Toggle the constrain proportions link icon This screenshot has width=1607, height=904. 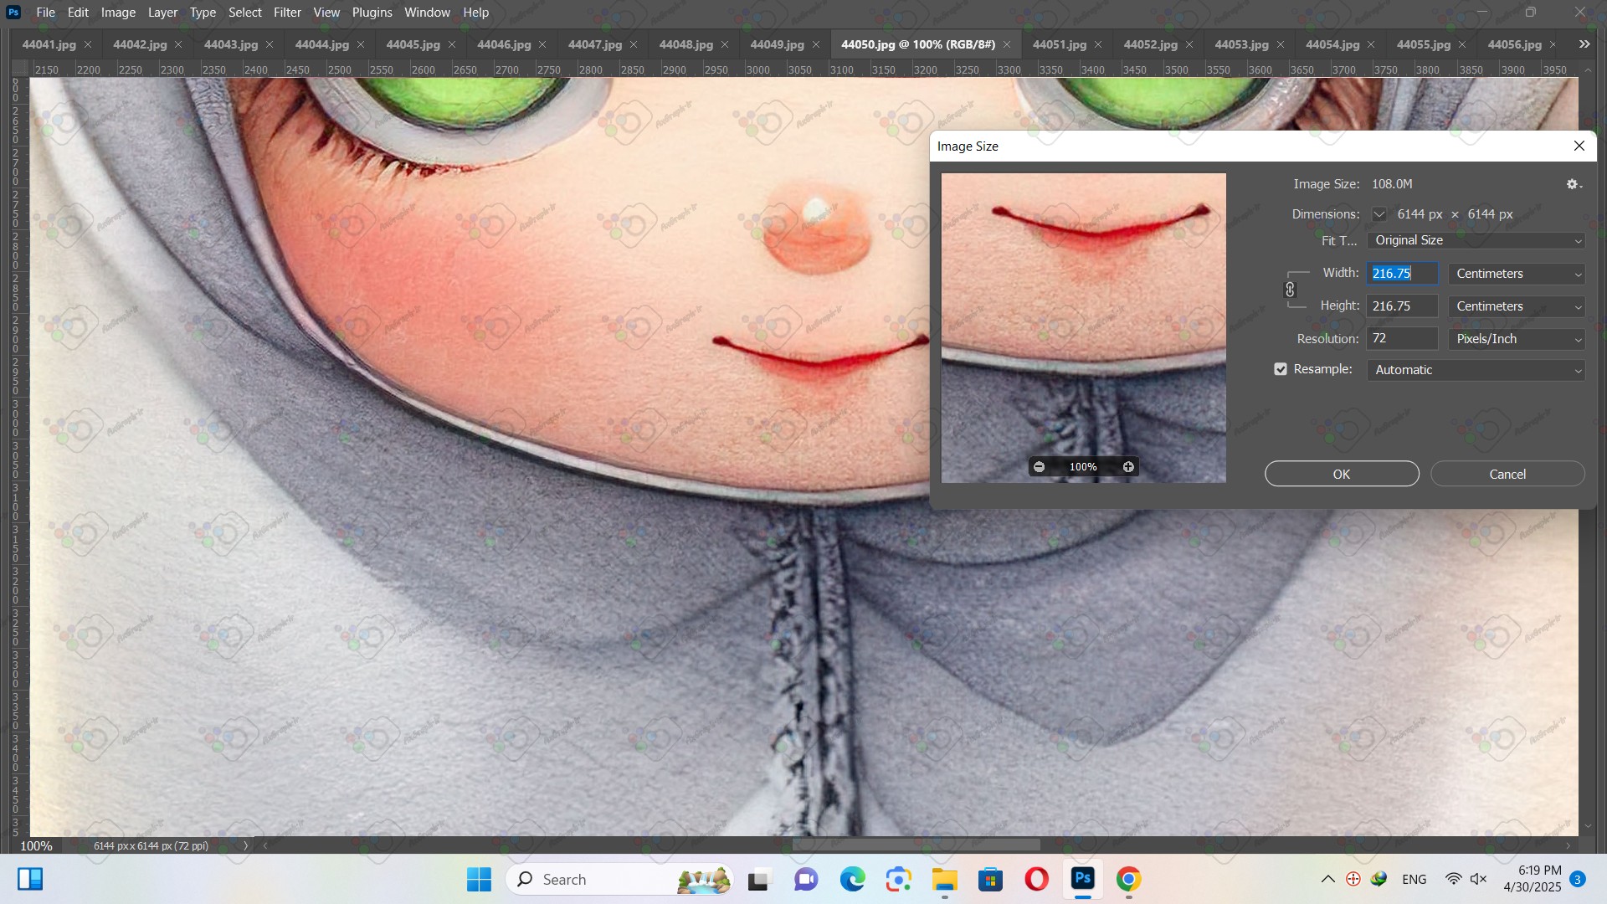[x=1290, y=290]
